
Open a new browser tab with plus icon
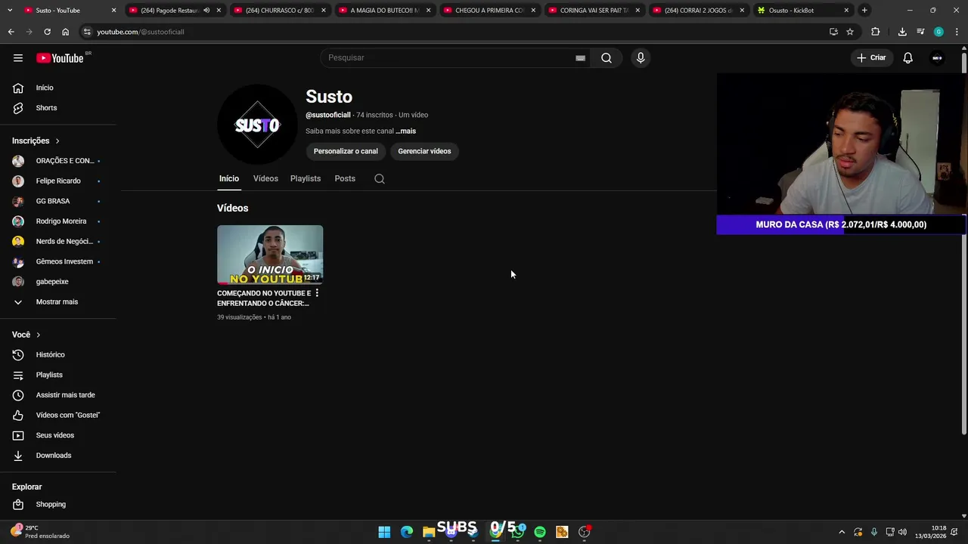click(864, 11)
